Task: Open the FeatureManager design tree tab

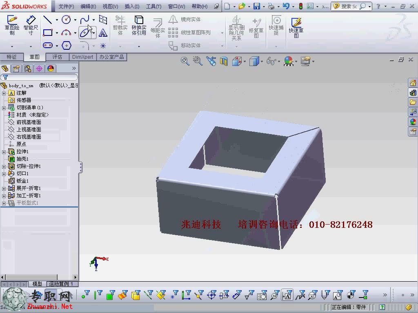Action: pyautogui.click(x=5, y=68)
